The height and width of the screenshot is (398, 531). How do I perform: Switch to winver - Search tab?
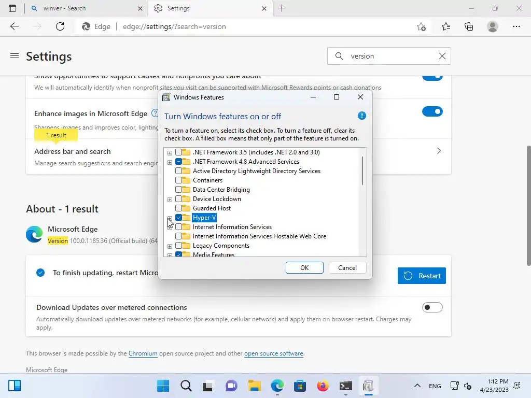point(87,8)
